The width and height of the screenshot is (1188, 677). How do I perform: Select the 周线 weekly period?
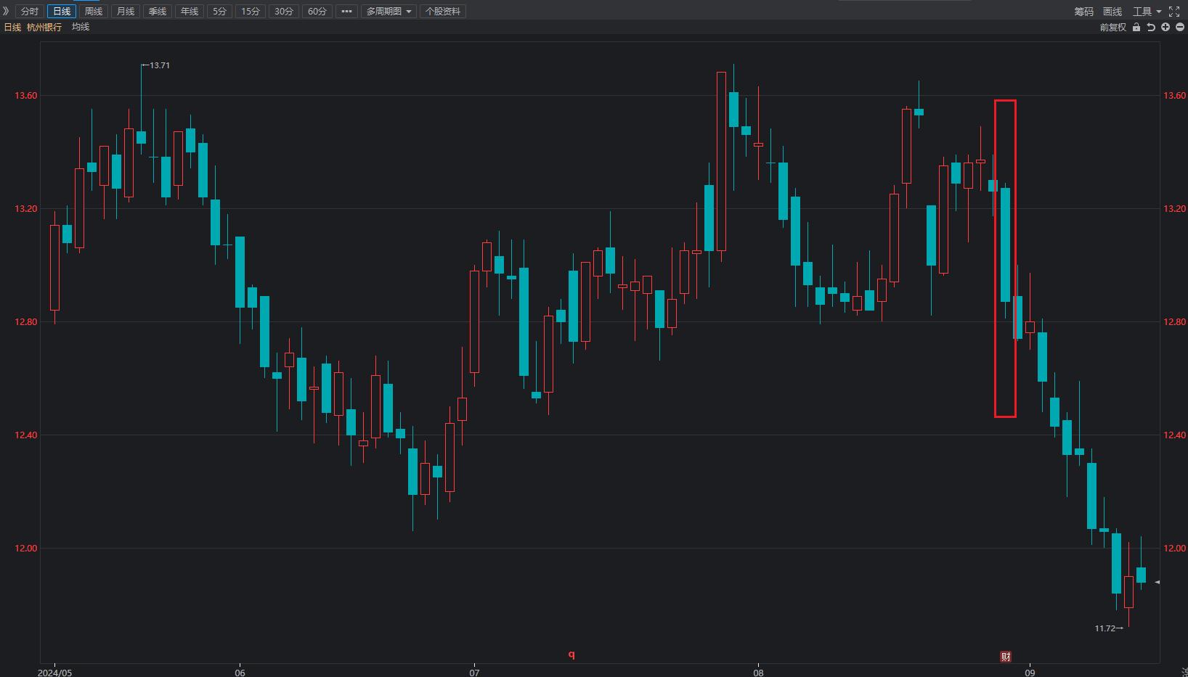click(94, 12)
